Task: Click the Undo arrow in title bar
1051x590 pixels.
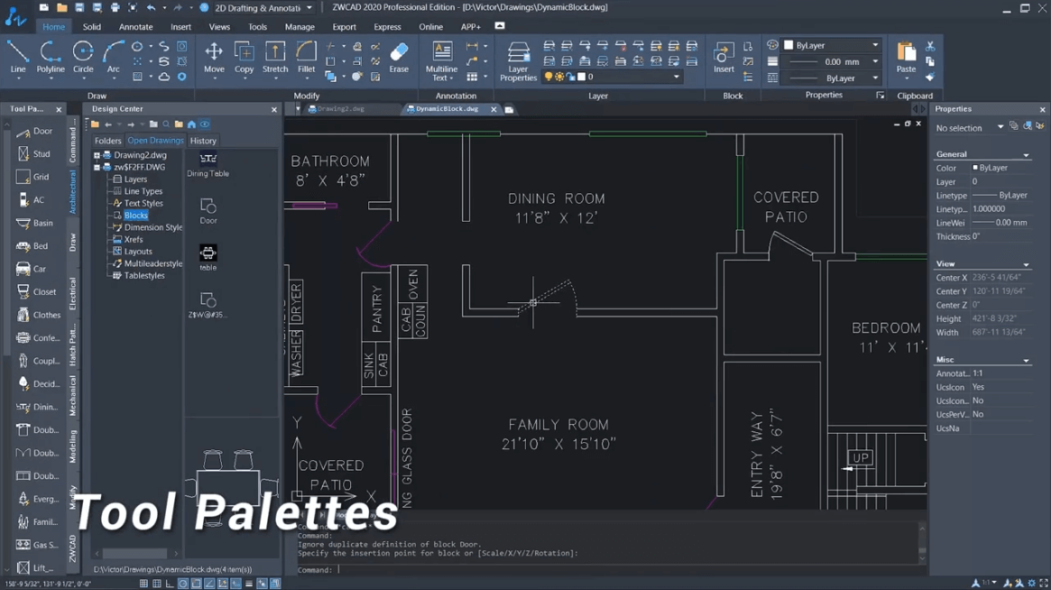Action: coord(151,7)
